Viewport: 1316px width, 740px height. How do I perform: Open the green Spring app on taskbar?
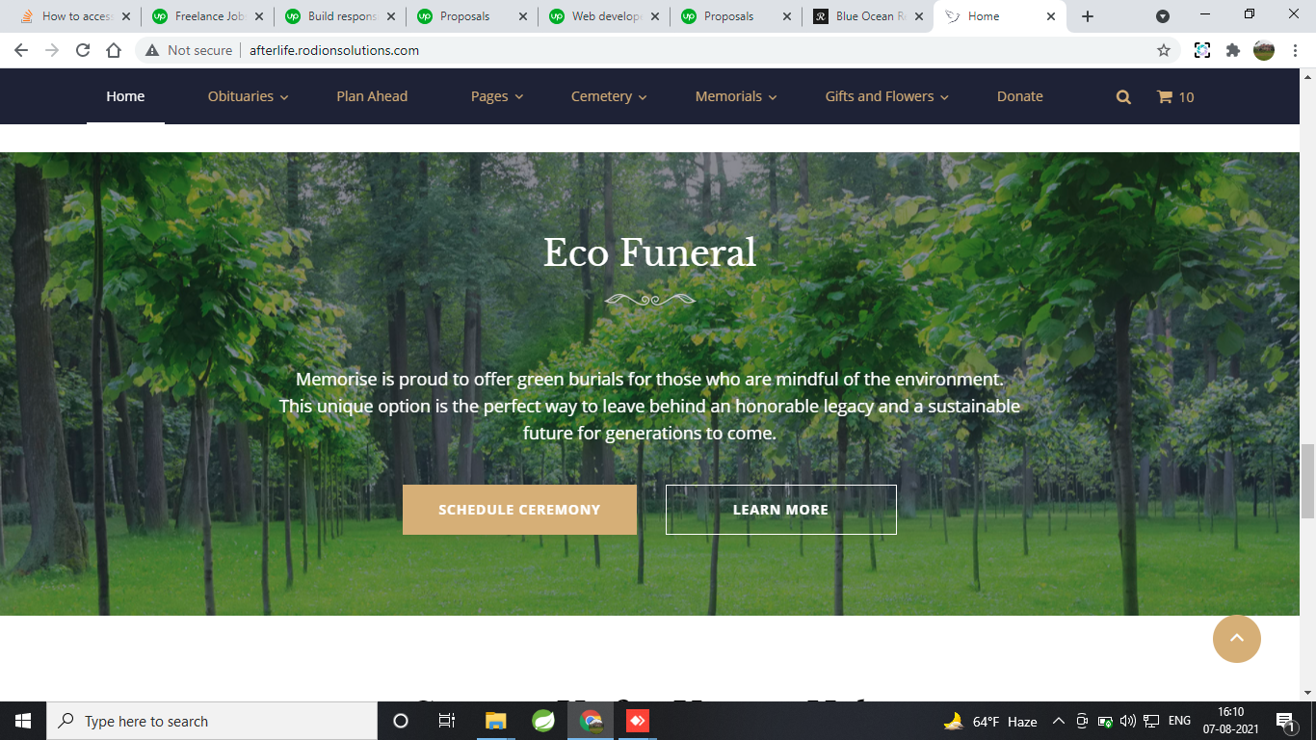tap(543, 721)
